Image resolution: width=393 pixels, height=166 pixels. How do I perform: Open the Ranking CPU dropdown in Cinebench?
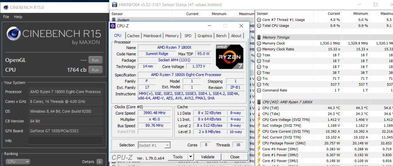(18, 162)
